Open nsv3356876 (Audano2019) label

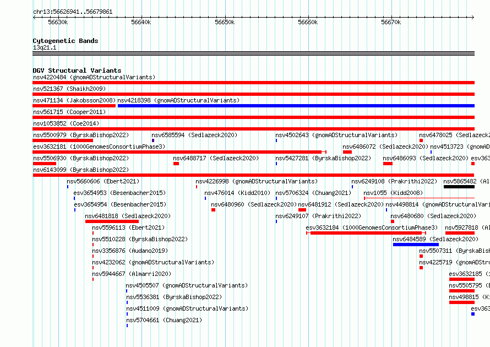pyautogui.click(x=130, y=251)
